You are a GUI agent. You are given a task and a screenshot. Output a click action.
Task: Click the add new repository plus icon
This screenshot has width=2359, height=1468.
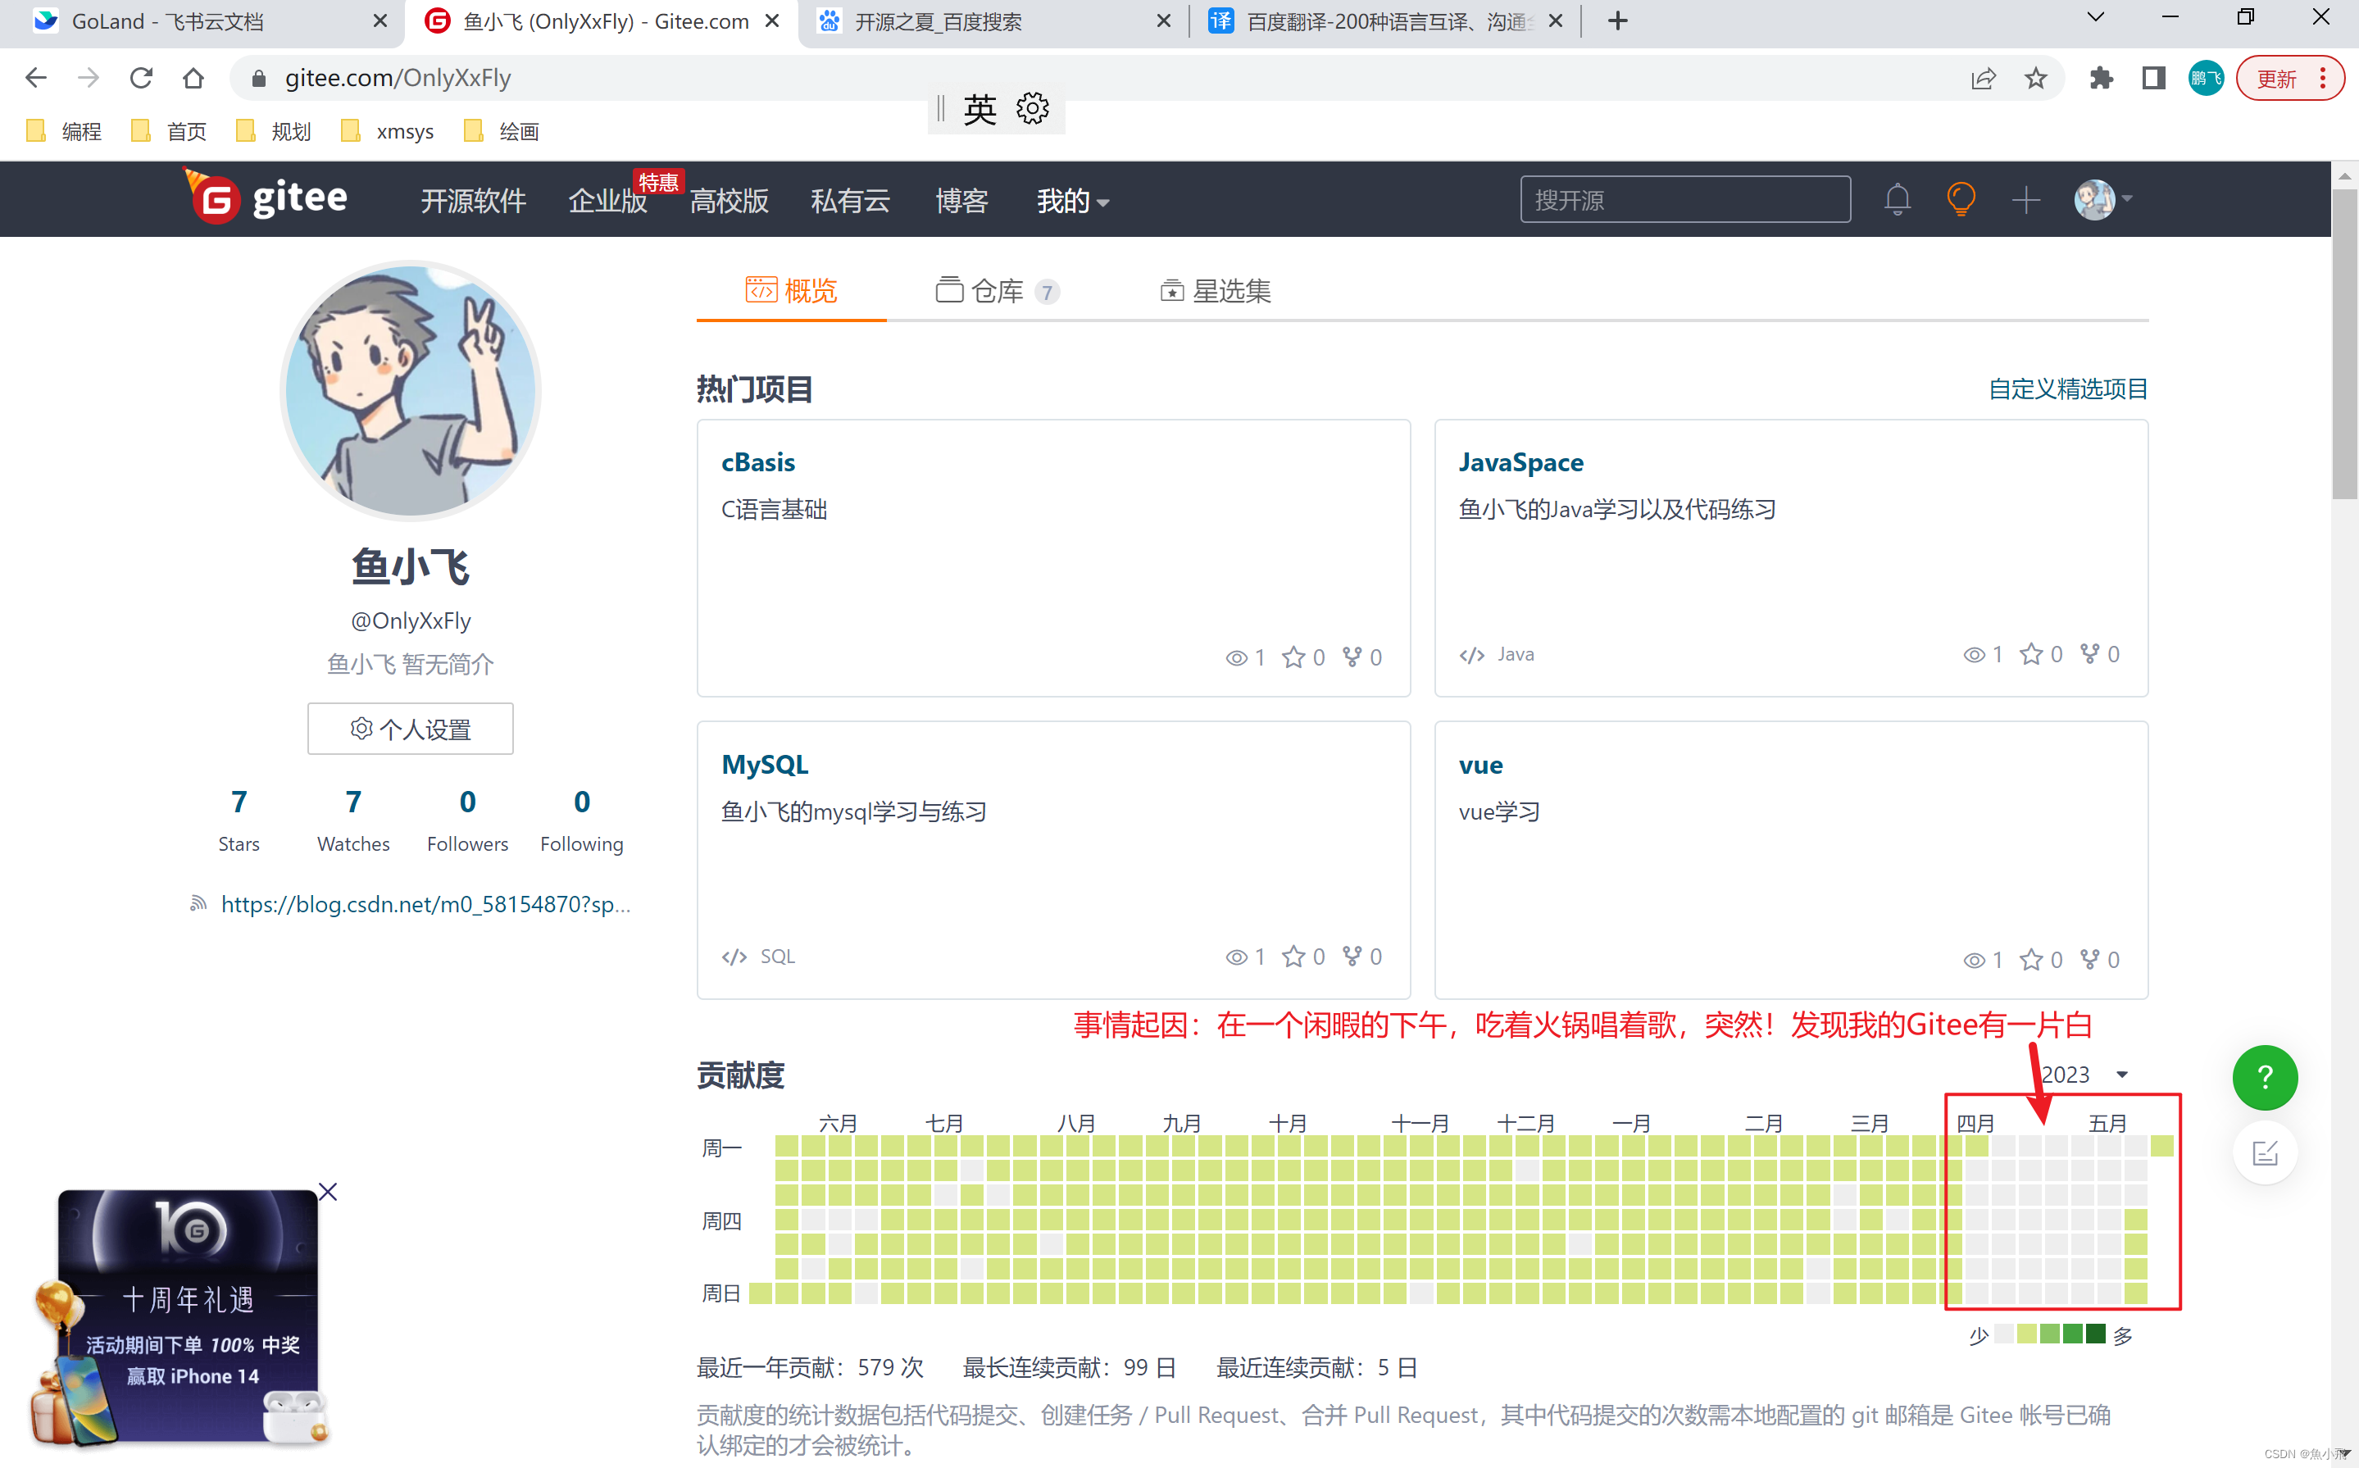[2028, 199]
